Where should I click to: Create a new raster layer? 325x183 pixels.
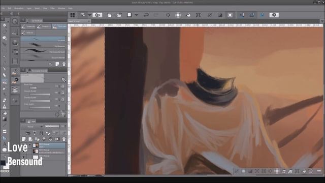coord(24,139)
